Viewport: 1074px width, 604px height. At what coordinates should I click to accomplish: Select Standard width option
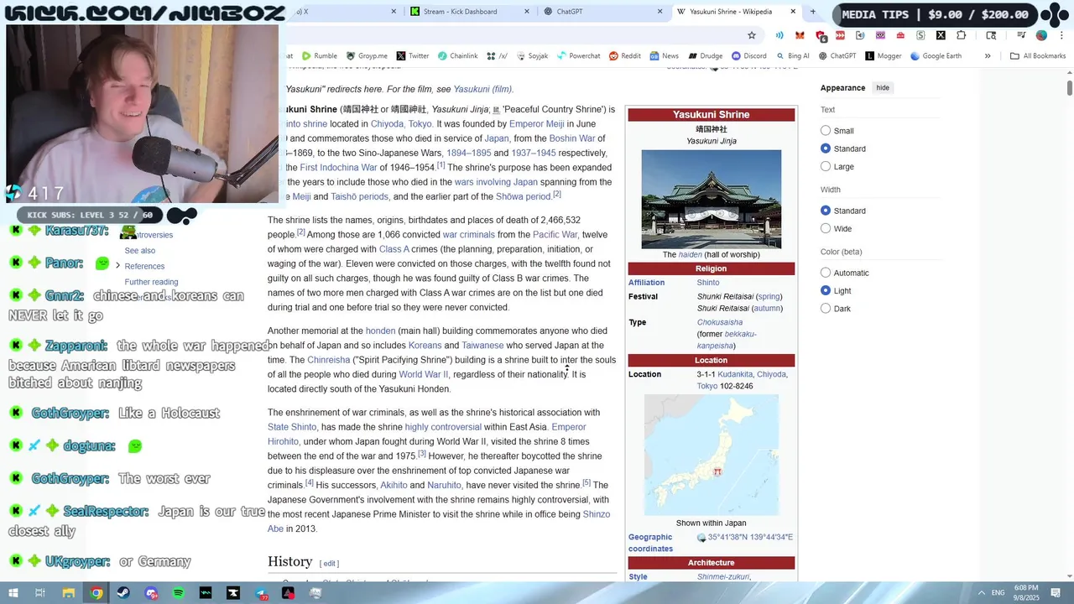coord(826,211)
